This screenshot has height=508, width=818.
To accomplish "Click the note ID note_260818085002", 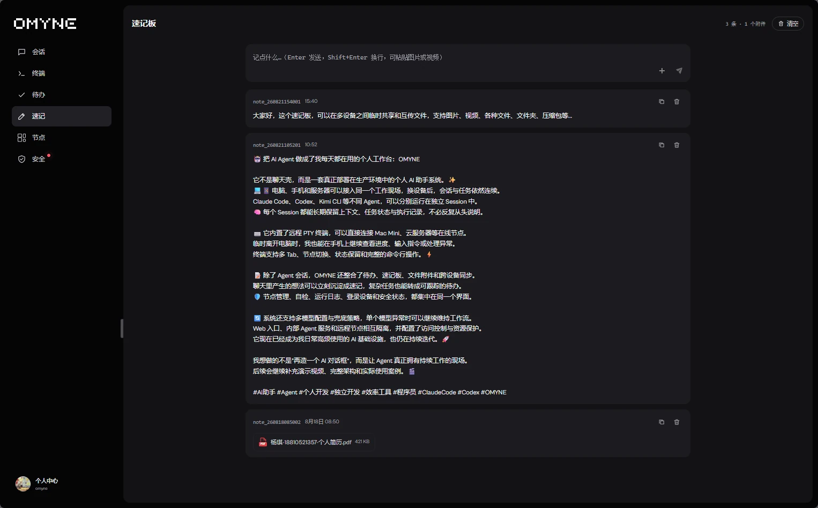I will point(277,422).
